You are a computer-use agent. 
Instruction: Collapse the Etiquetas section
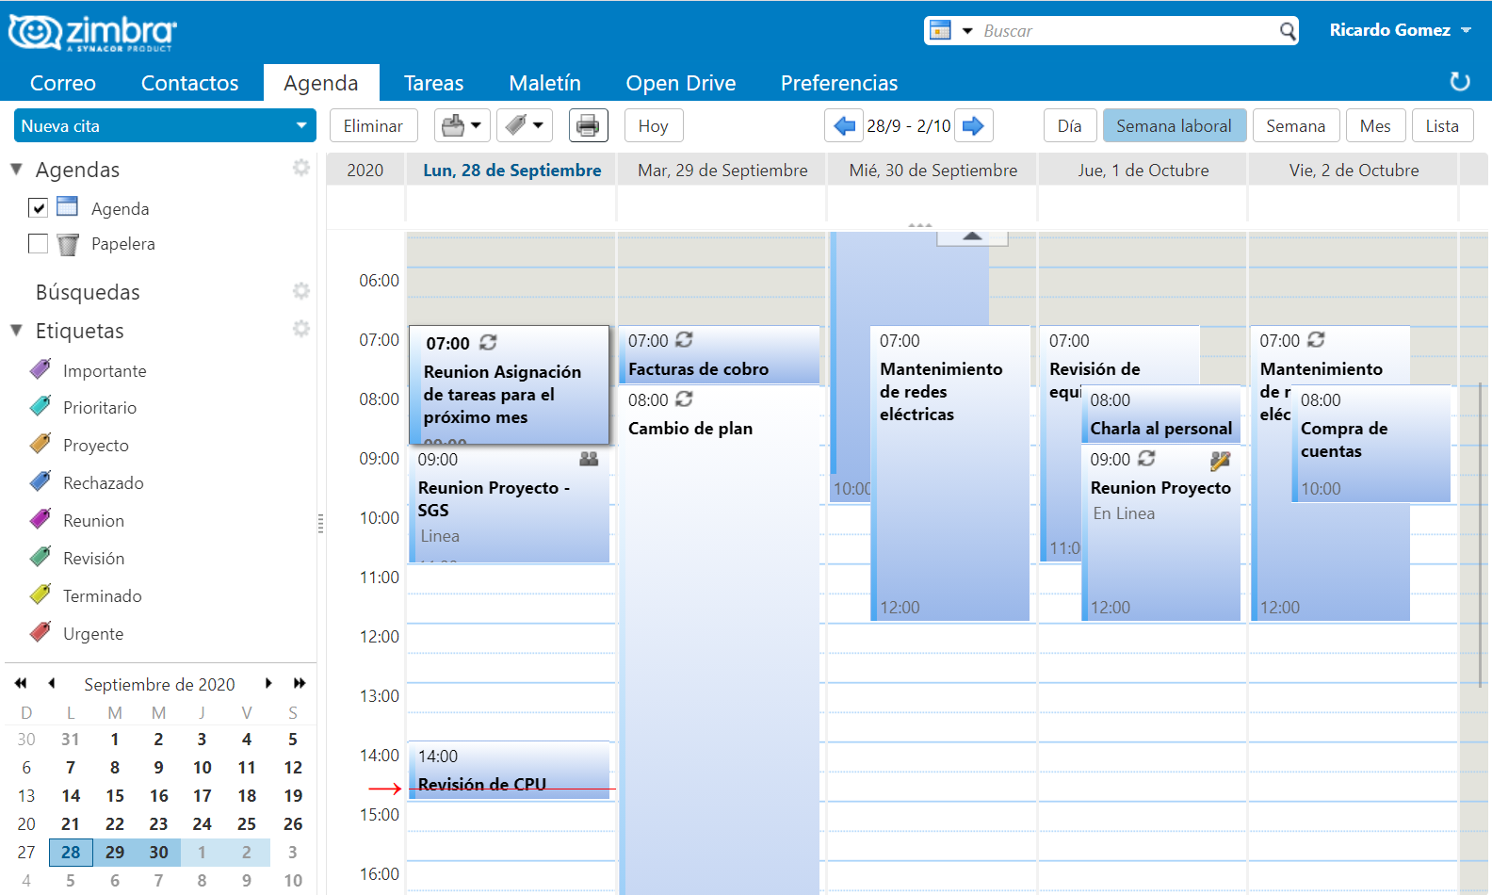point(16,331)
